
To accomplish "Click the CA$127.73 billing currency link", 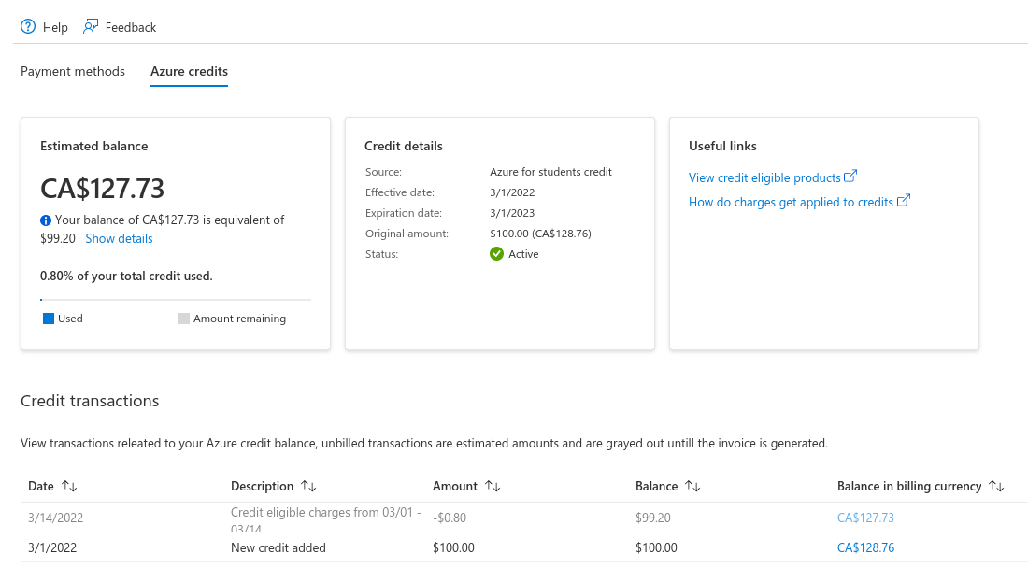I will pyautogui.click(x=865, y=517).
